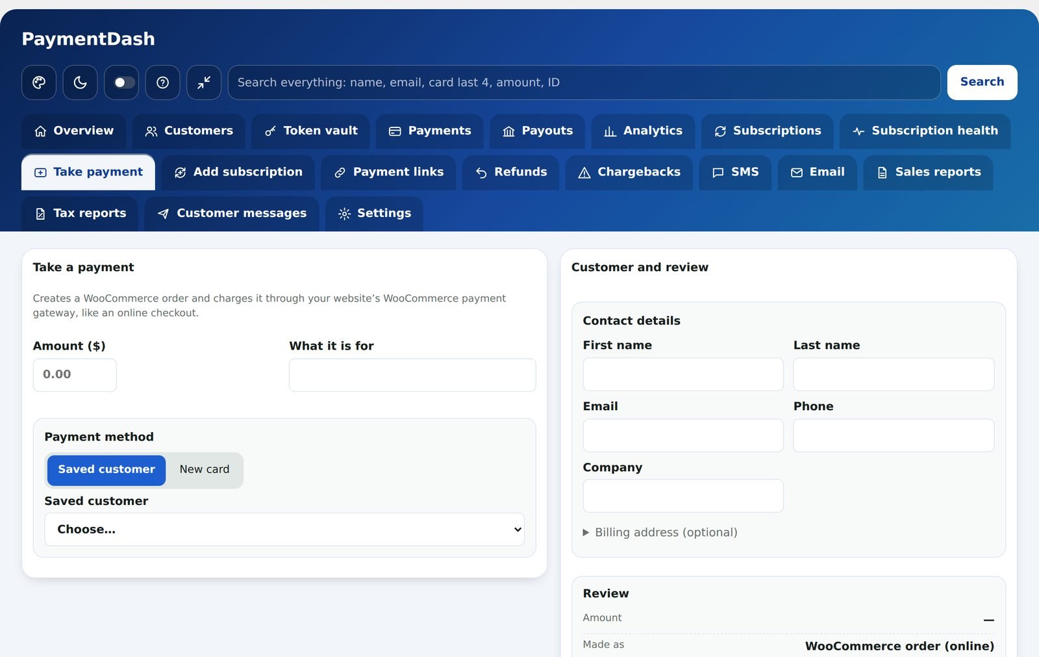Viewport: 1039px width, 657px height.
Task: Select the WooCommerce order (online) text
Action: [x=899, y=646]
